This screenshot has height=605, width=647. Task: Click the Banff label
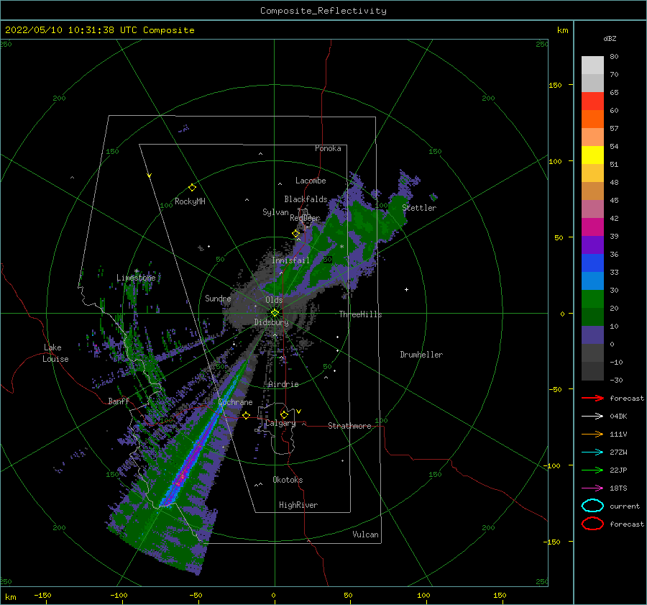coord(119,401)
